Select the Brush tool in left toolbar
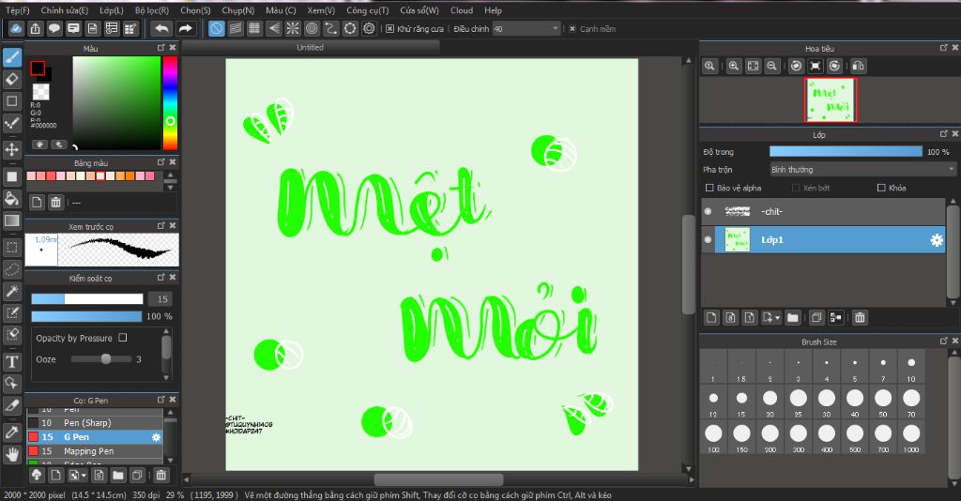 (x=11, y=57)
